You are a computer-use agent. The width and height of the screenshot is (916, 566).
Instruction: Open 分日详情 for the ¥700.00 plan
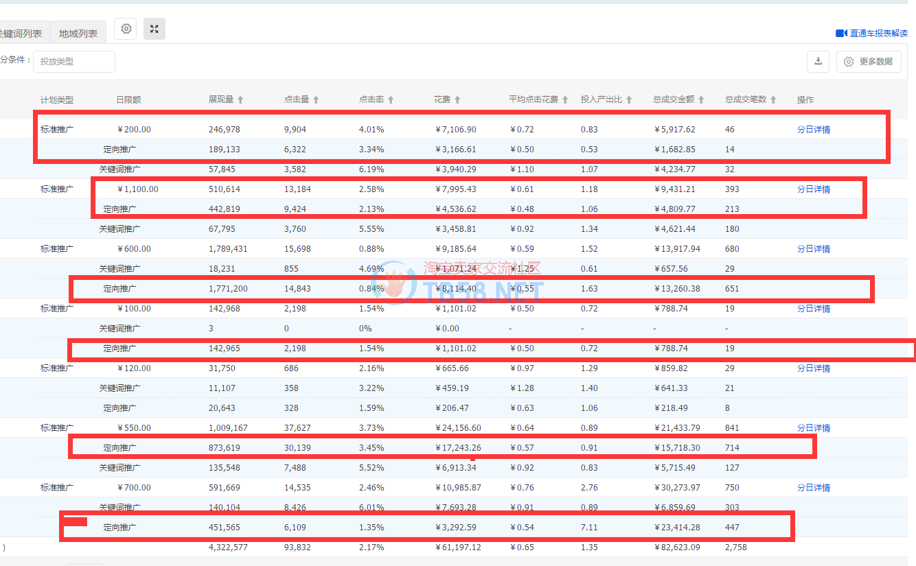[x=814, y=488]
